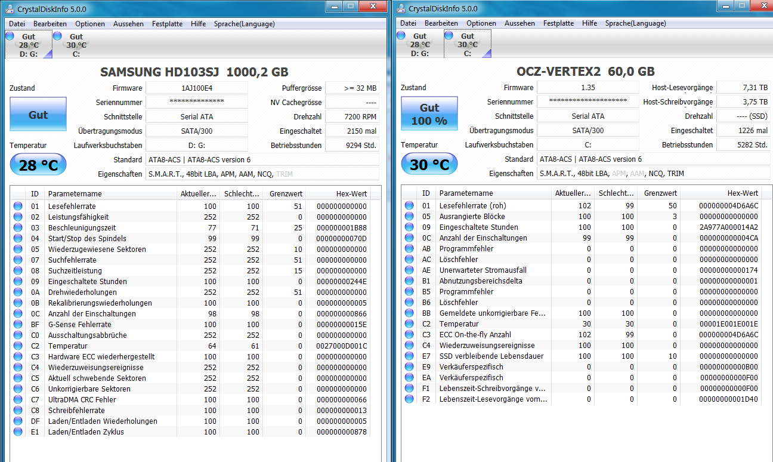Open Festplatte menu in left window
Screen dimensions: 773x462
[167, 24]
